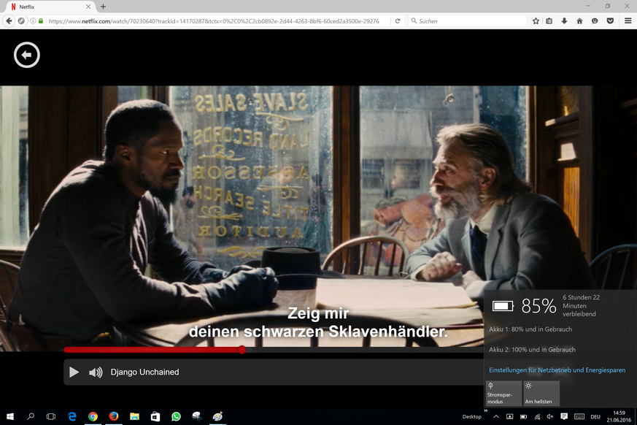The image size is (637, 425).
Task: Switch input language DEU
Action: 595,417
